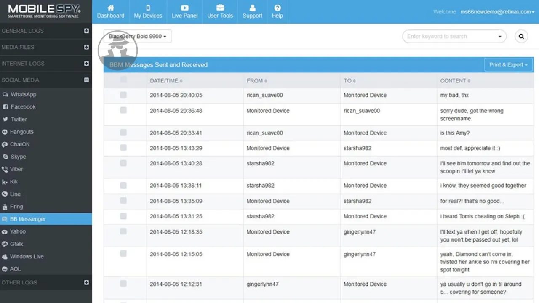Check row dated 2014-08-05 13:31:25
Image resolution: width=539 pixels, height=303 pixels.
coord(123,216)
